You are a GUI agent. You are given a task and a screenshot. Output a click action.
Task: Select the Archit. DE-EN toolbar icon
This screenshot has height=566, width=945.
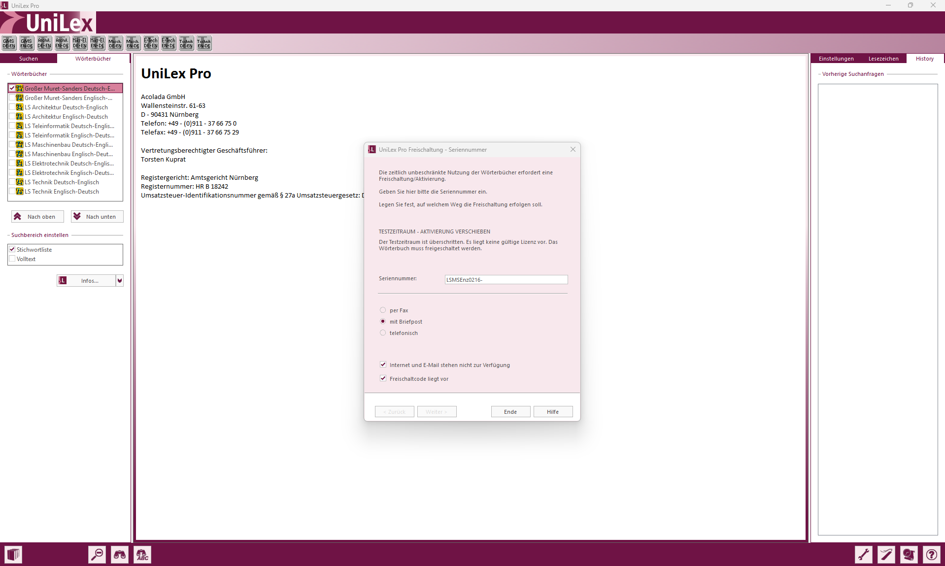[44, 43]
